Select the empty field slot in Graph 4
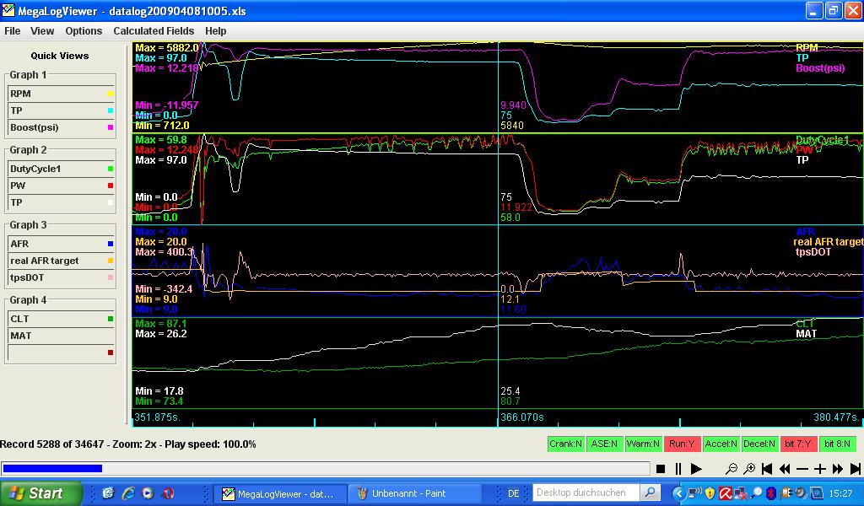This screenshot has width=864, height=506. (61, 353)
